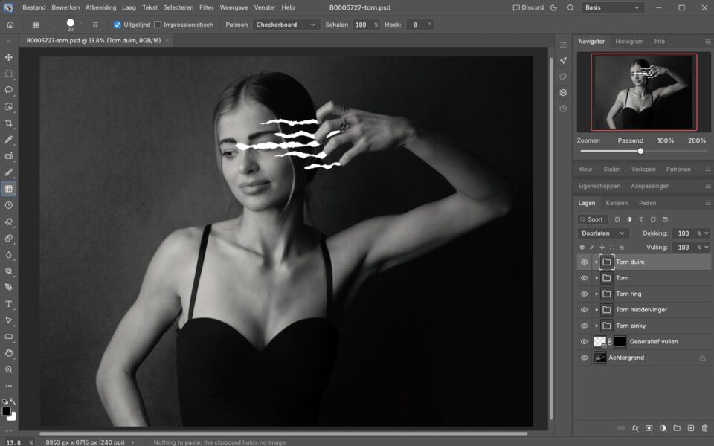Select the Brush tool

coord(9,172)
